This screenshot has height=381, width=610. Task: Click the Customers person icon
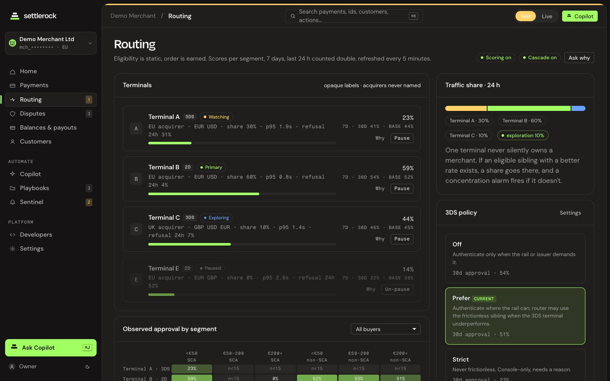(13, 141)
